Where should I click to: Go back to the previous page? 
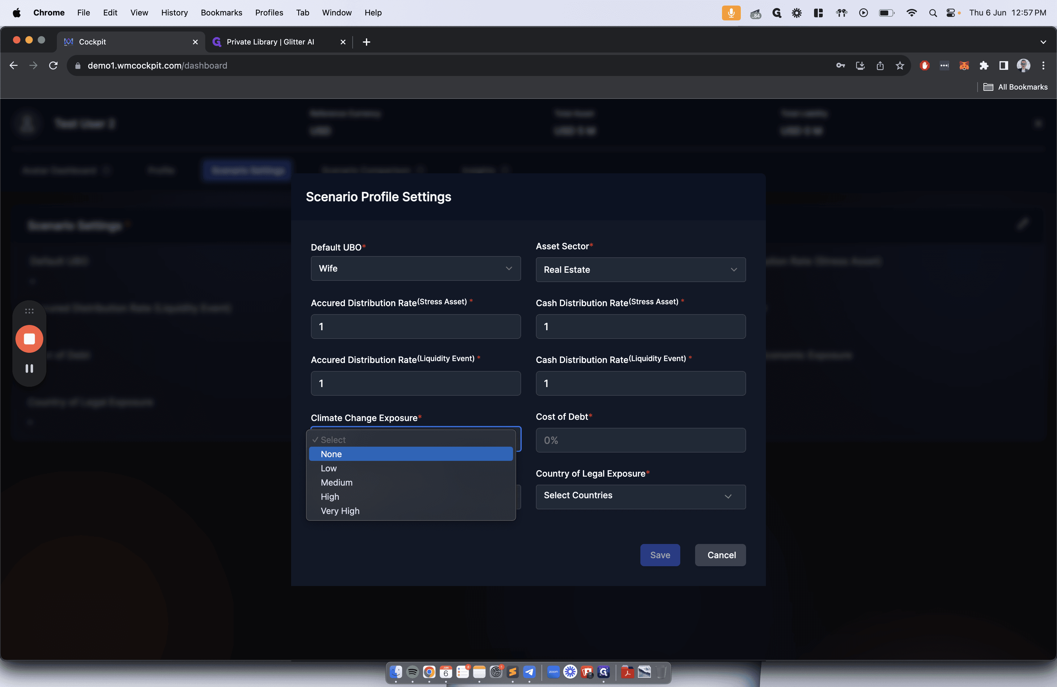[14, 66]
